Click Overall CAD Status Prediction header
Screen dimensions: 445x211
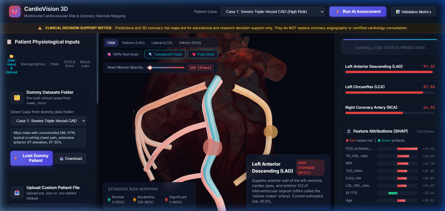(390, 47)
